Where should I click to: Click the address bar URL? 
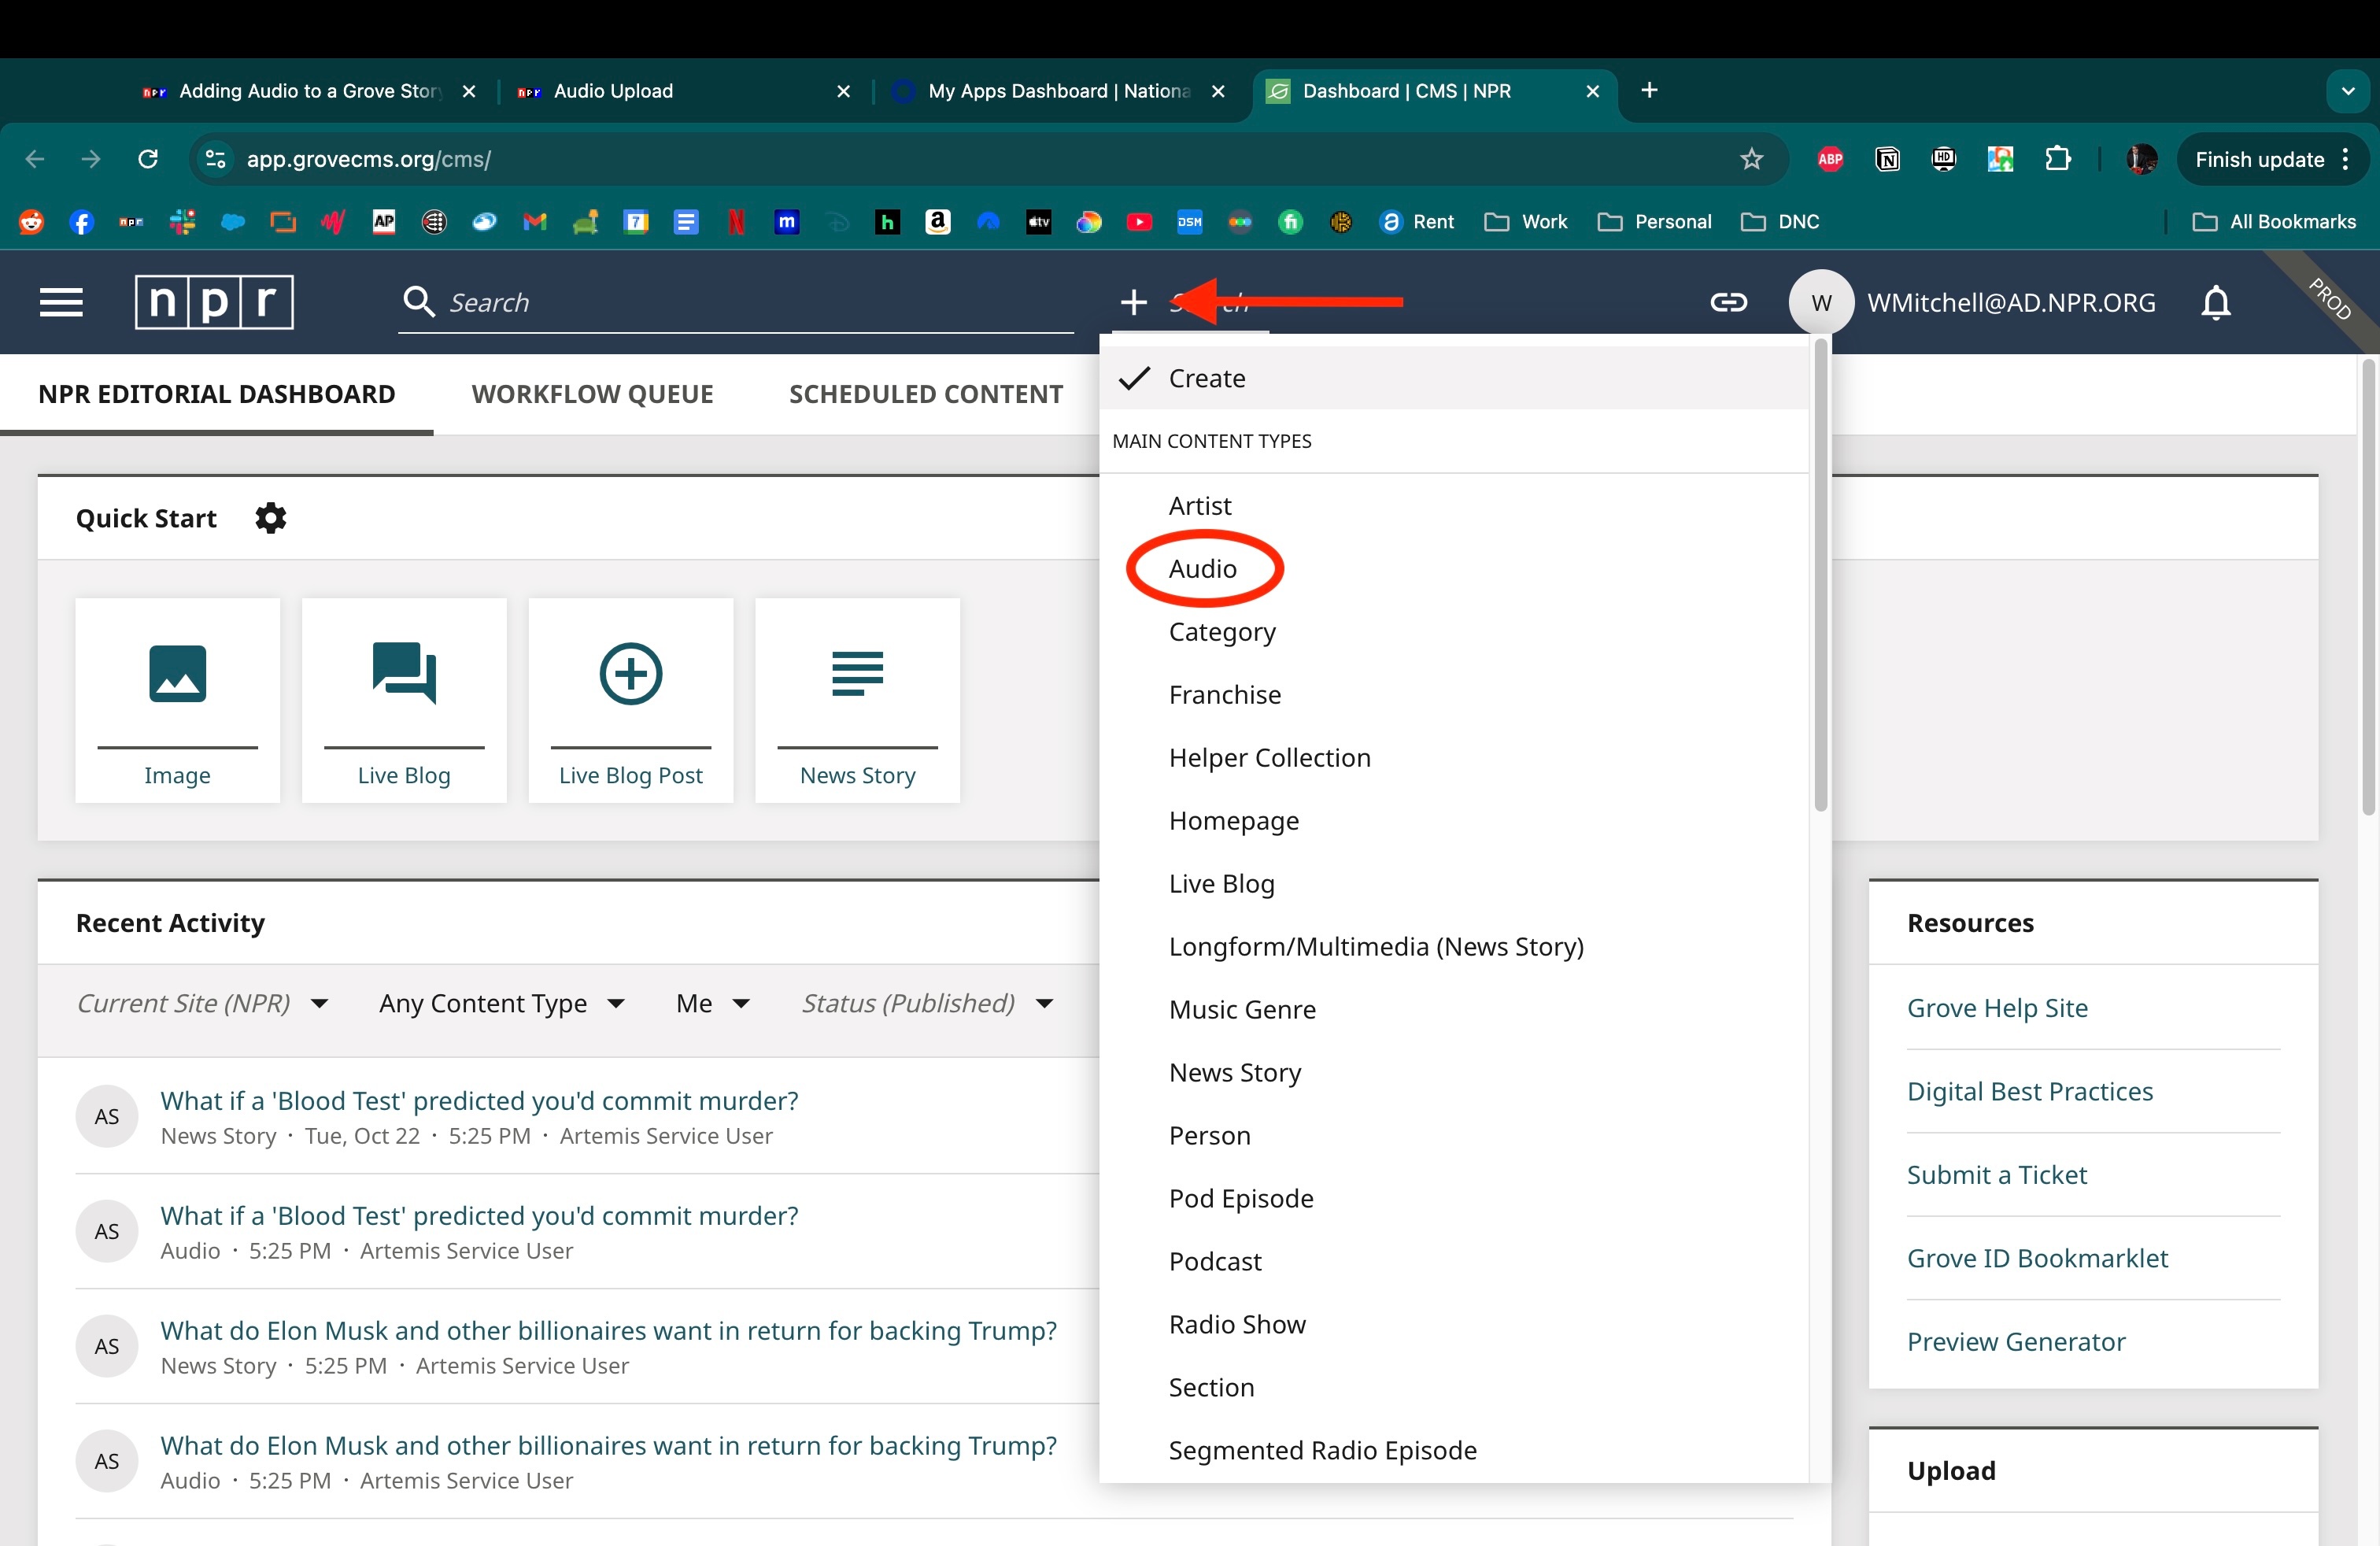(x=369, y=159)
